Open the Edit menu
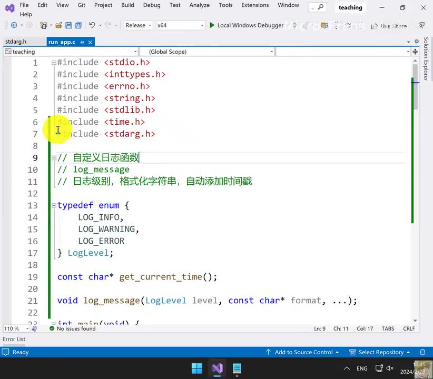 [42, 5]
